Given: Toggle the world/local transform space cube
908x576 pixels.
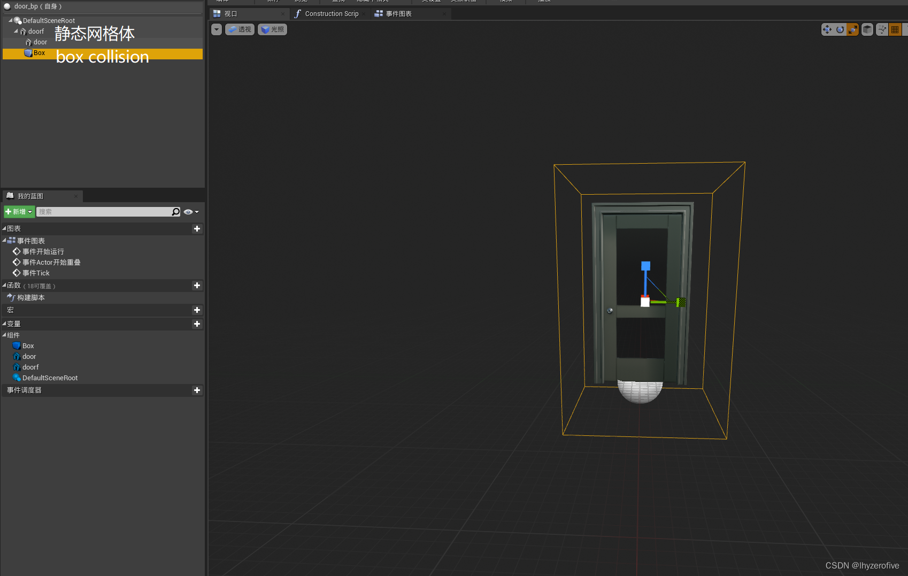Looking at the screenshot, I should 867,29.
